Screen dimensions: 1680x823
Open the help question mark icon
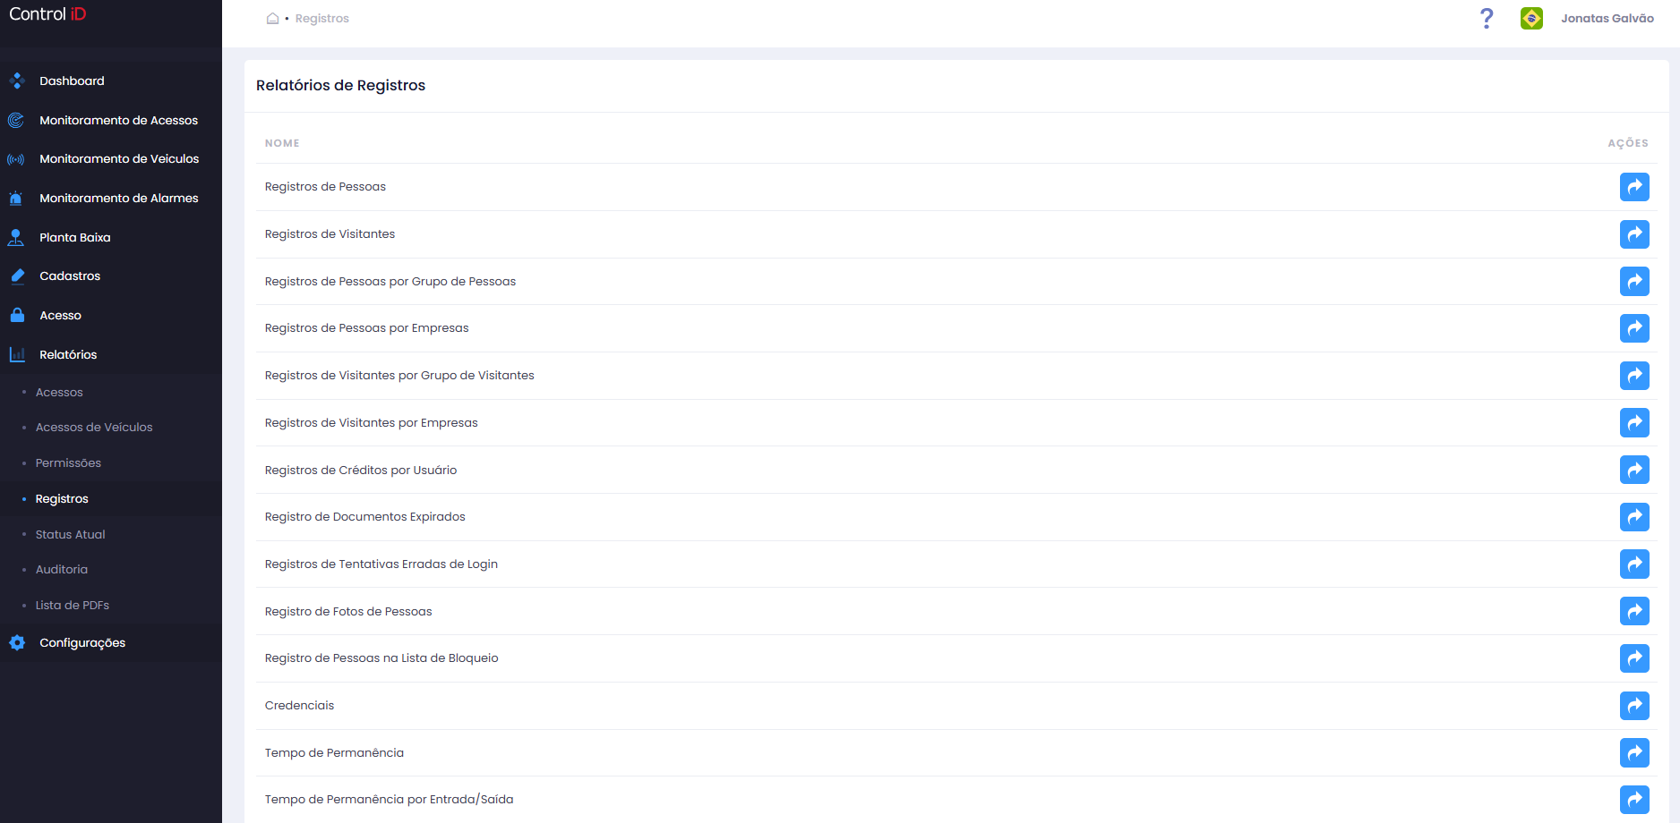[1487, 18]
